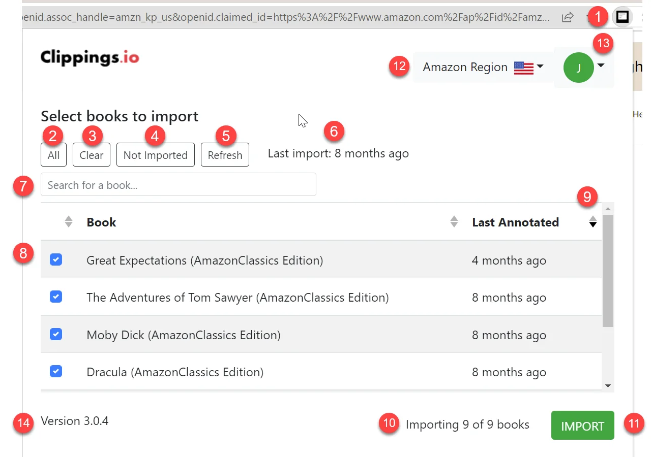The height and width of the screenshot is (457, 652).
Task: Click 'Version 3.0.4' text
Action: pyautogui.click(x=75, y=421)
